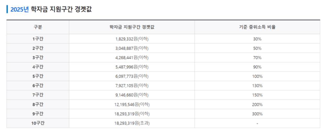Click the '100%' ratio cell
This screenshot has width=331, height=138.
(x=257, y=76)
